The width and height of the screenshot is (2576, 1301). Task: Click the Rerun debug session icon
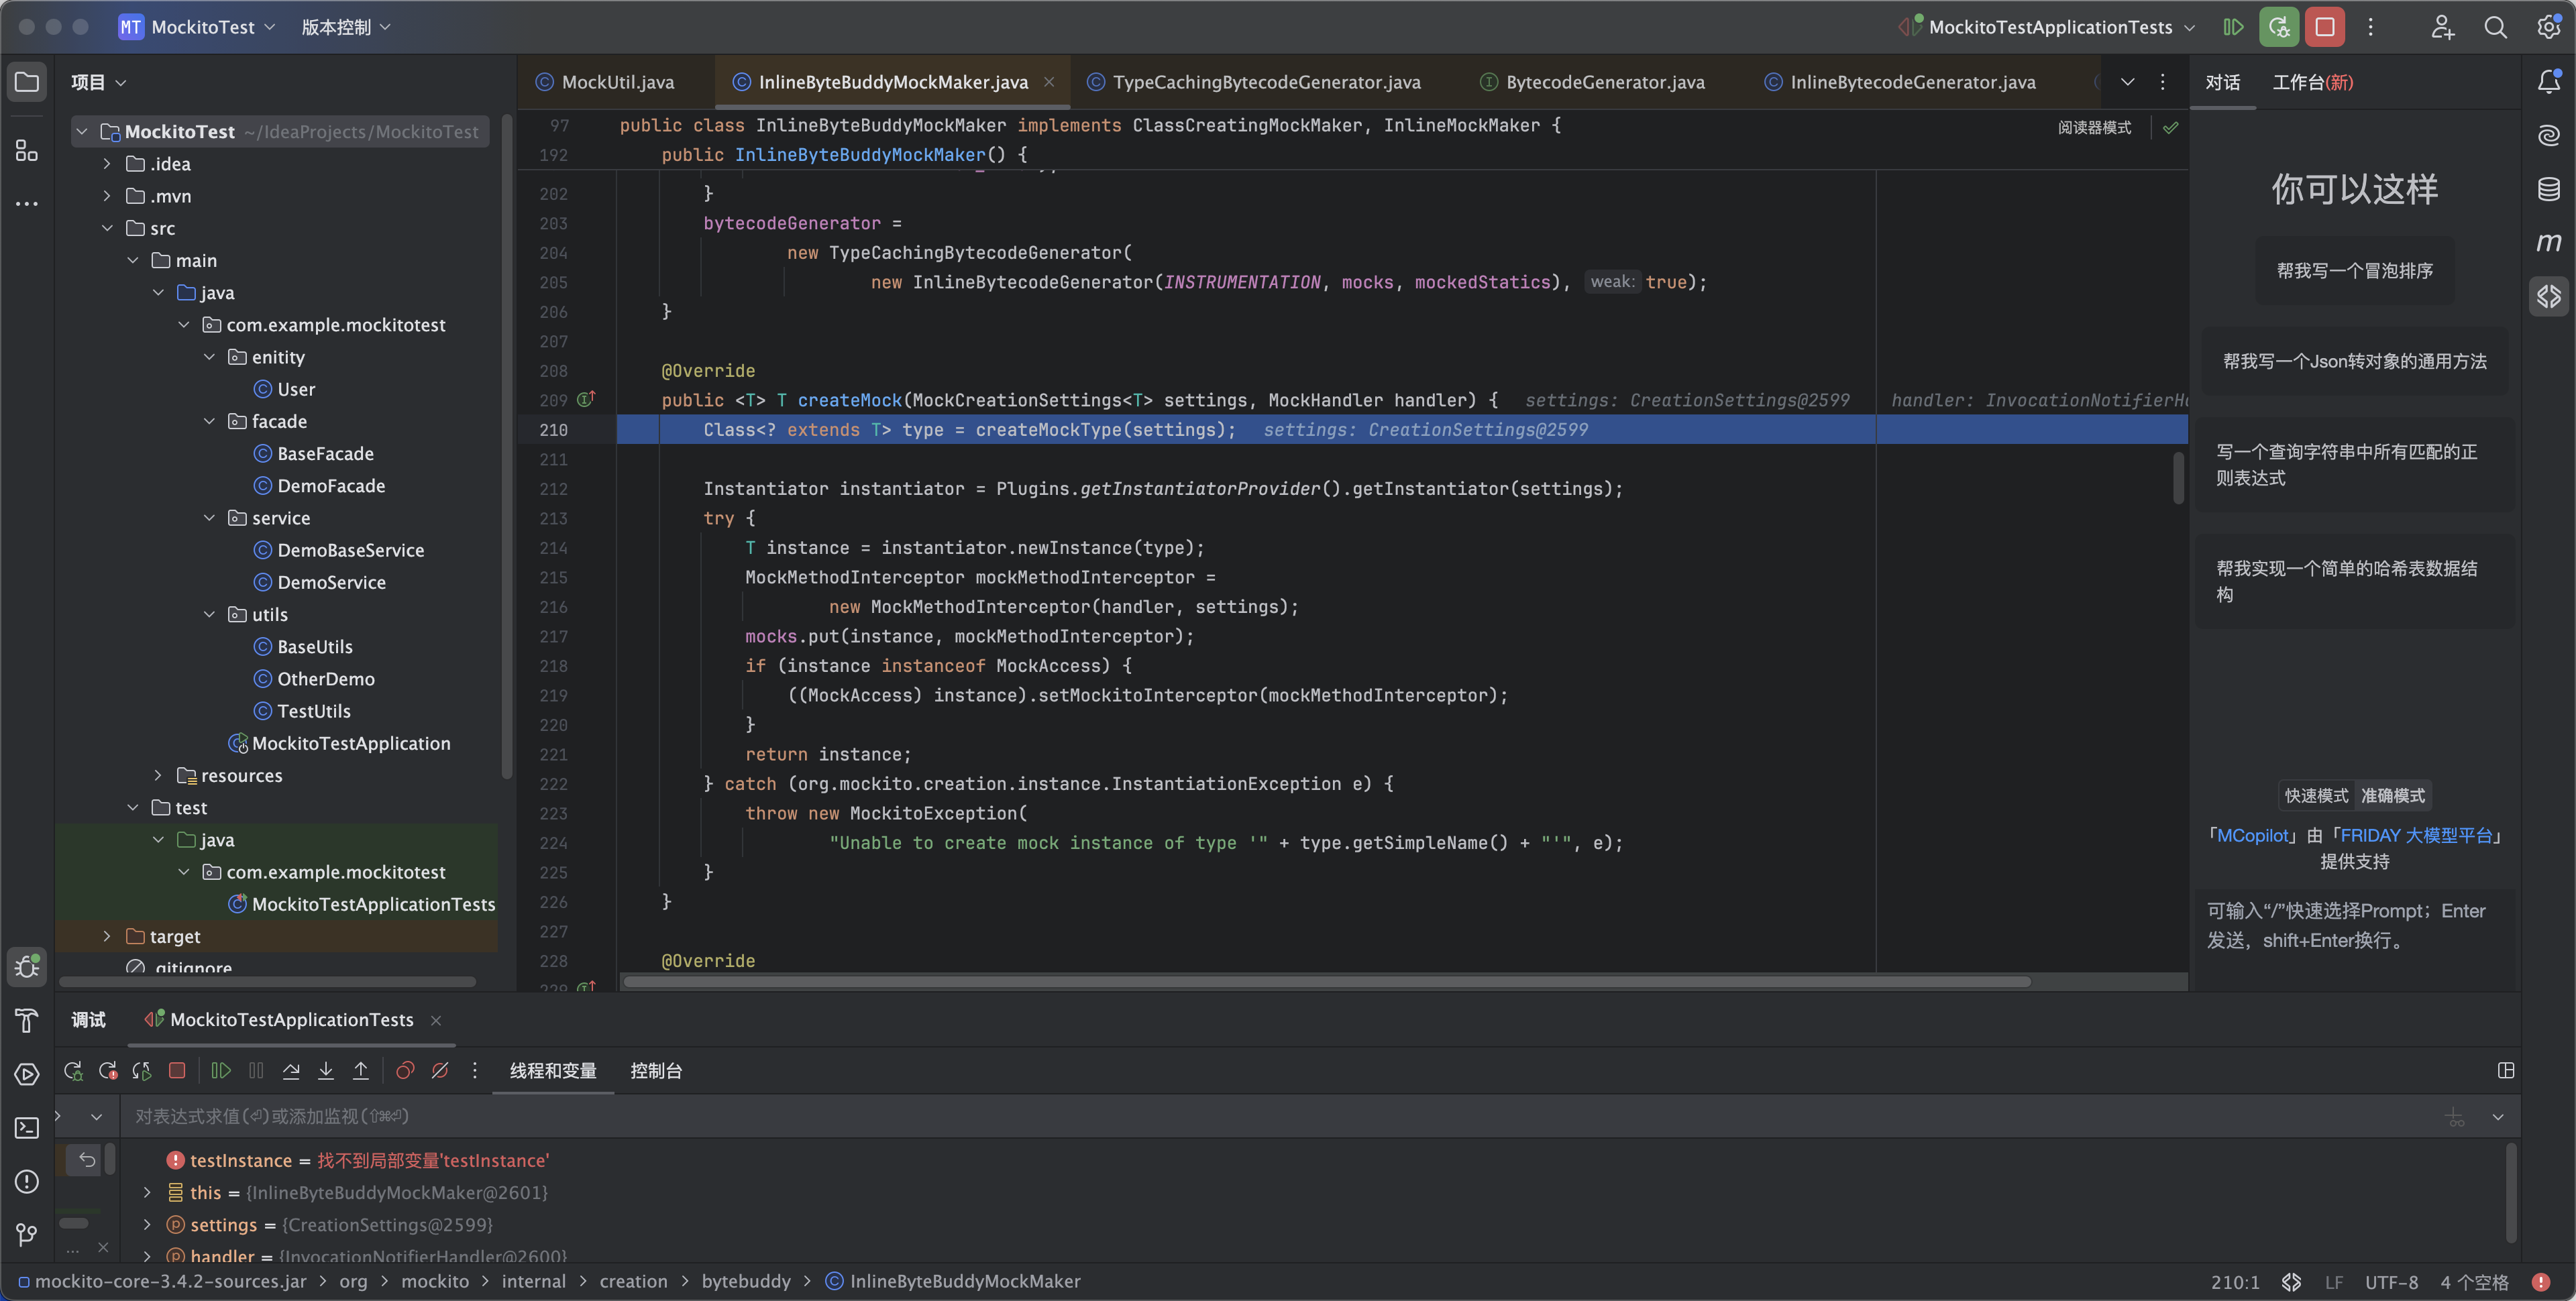click(73, 1071)
